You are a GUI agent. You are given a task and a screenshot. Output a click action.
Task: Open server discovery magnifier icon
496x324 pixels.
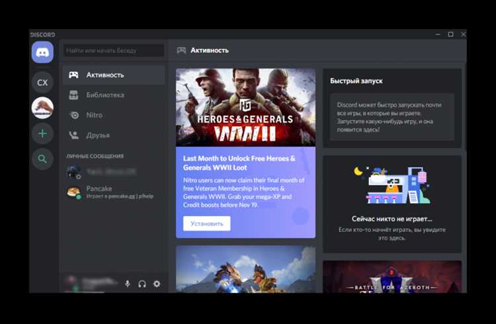42,159
